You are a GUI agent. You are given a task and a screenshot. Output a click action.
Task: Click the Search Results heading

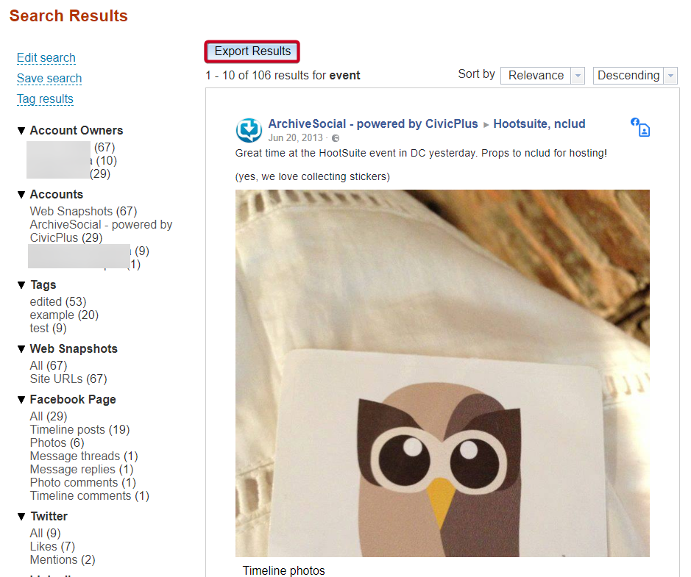[68, 16]
